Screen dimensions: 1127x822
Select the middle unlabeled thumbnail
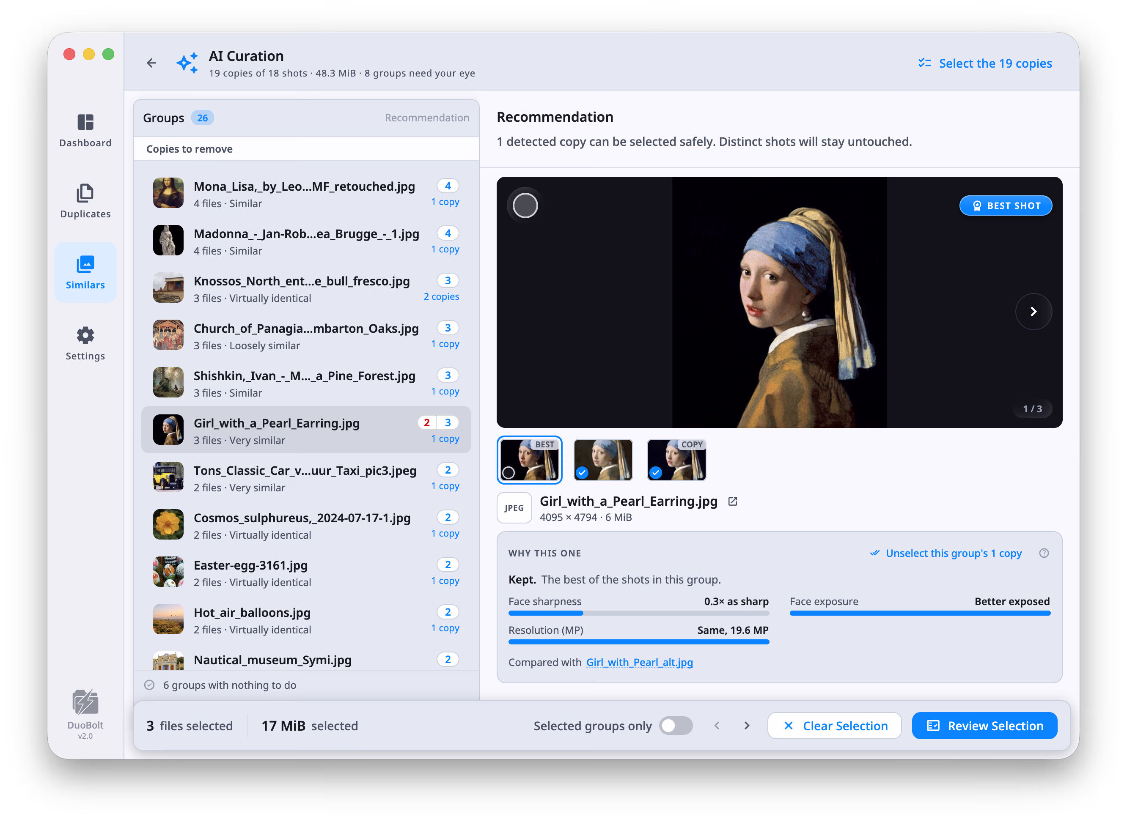pyautogui.click(x=603, y=460)
